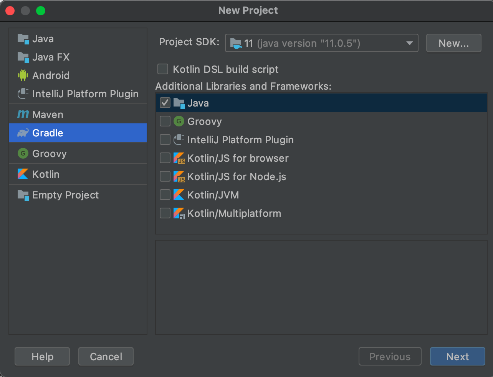Click the Groovy icon in the frameworks list
The height and width of the screenshot is (377, 493).
tap(179, 121)
